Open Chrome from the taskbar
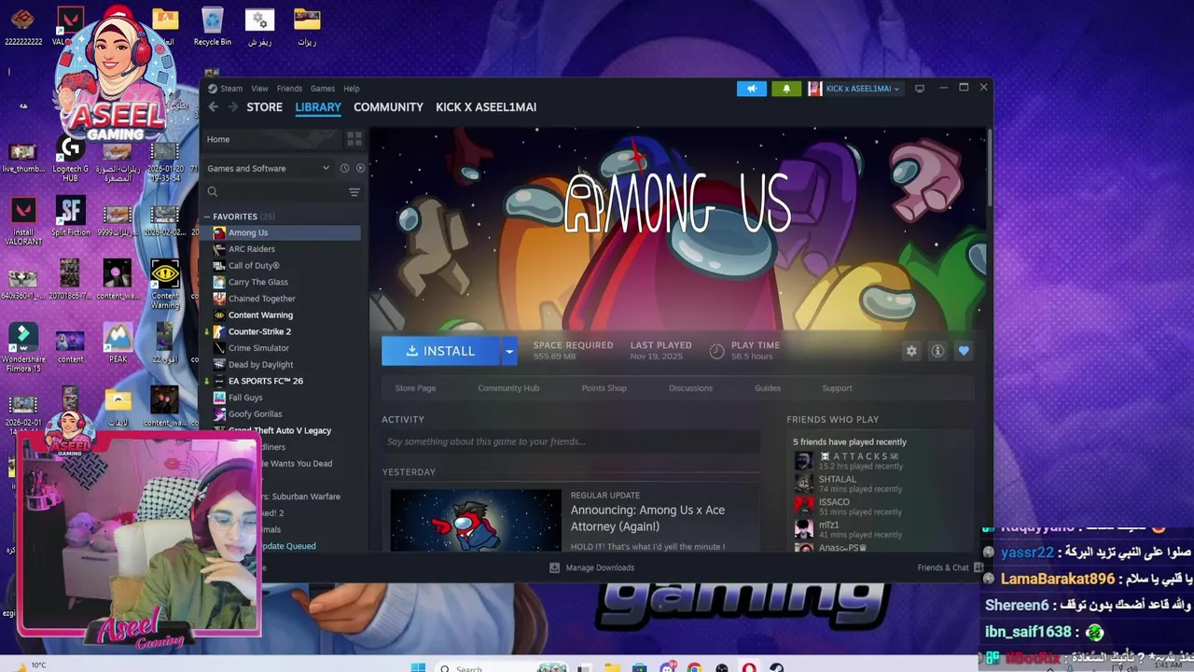Viewport: 1194px width, 672px height. point(694,667)
